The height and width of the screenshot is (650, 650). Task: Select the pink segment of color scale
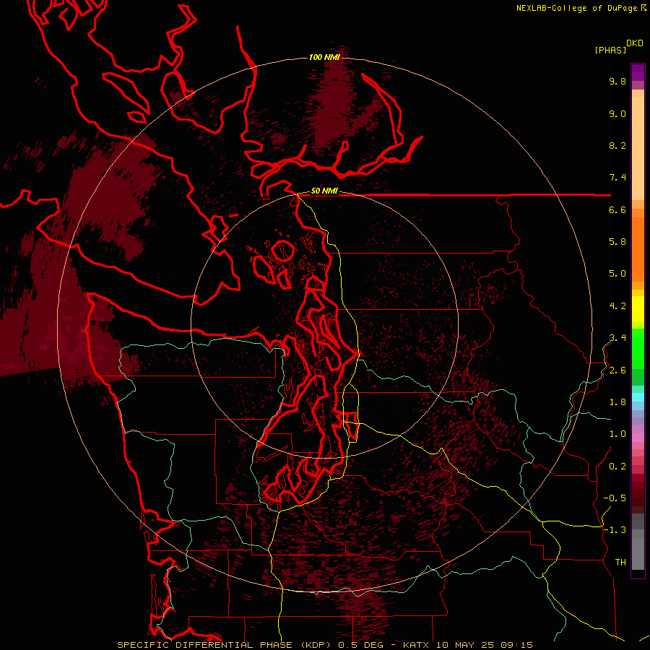[x=638, y=438]
